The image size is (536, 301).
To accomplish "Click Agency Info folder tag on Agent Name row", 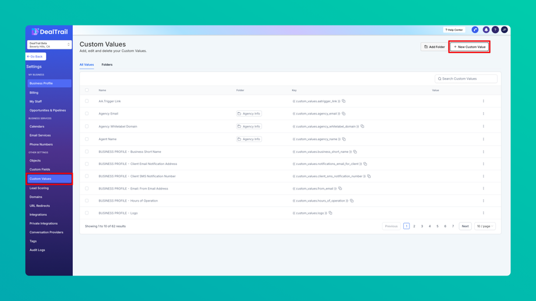I will (249, 139).
